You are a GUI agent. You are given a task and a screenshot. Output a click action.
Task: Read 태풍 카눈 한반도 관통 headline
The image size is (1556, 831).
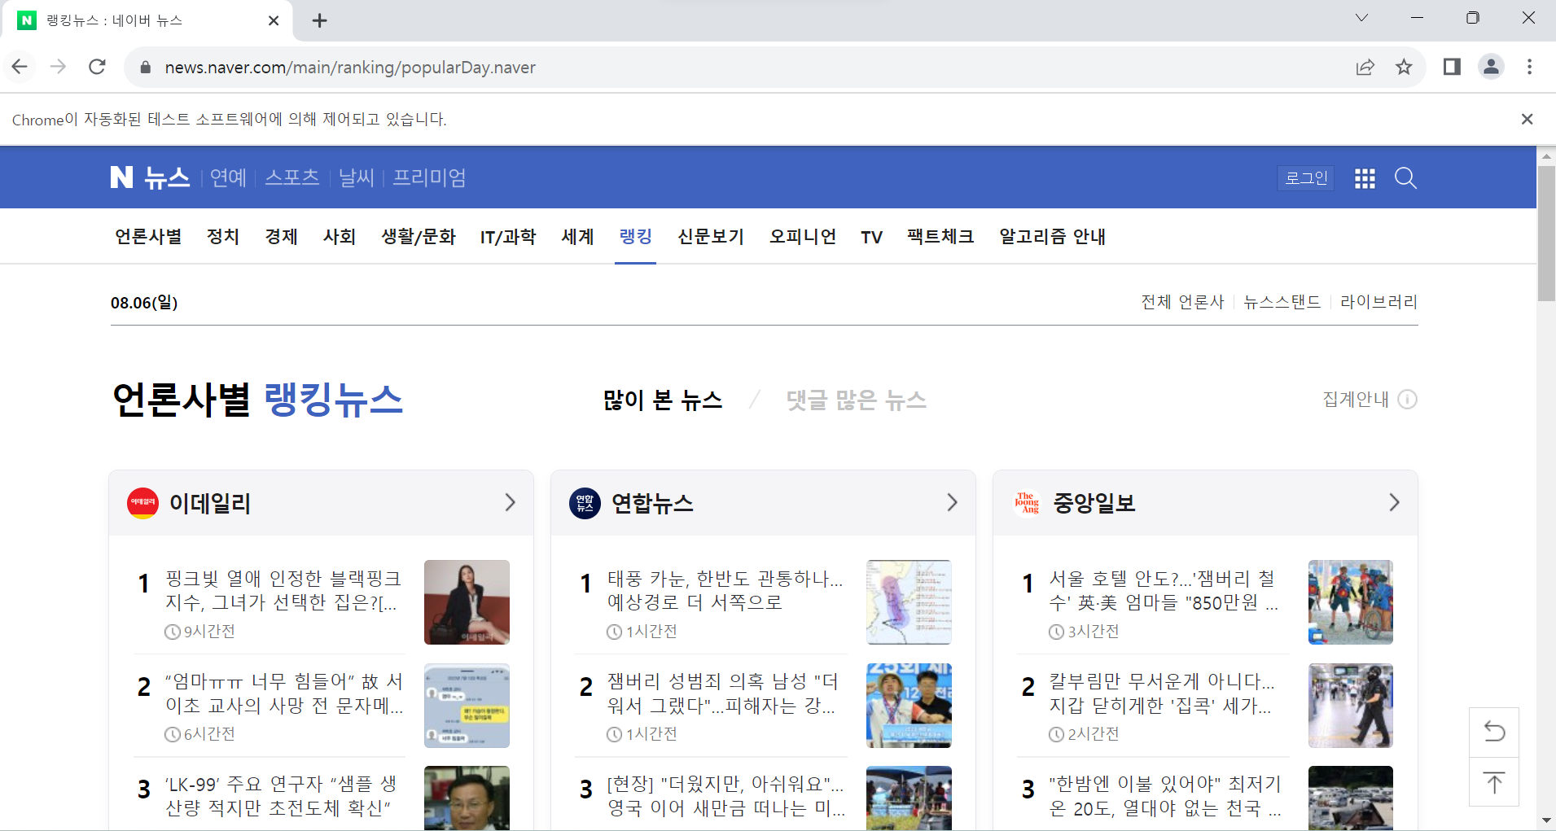click(725, 590)
